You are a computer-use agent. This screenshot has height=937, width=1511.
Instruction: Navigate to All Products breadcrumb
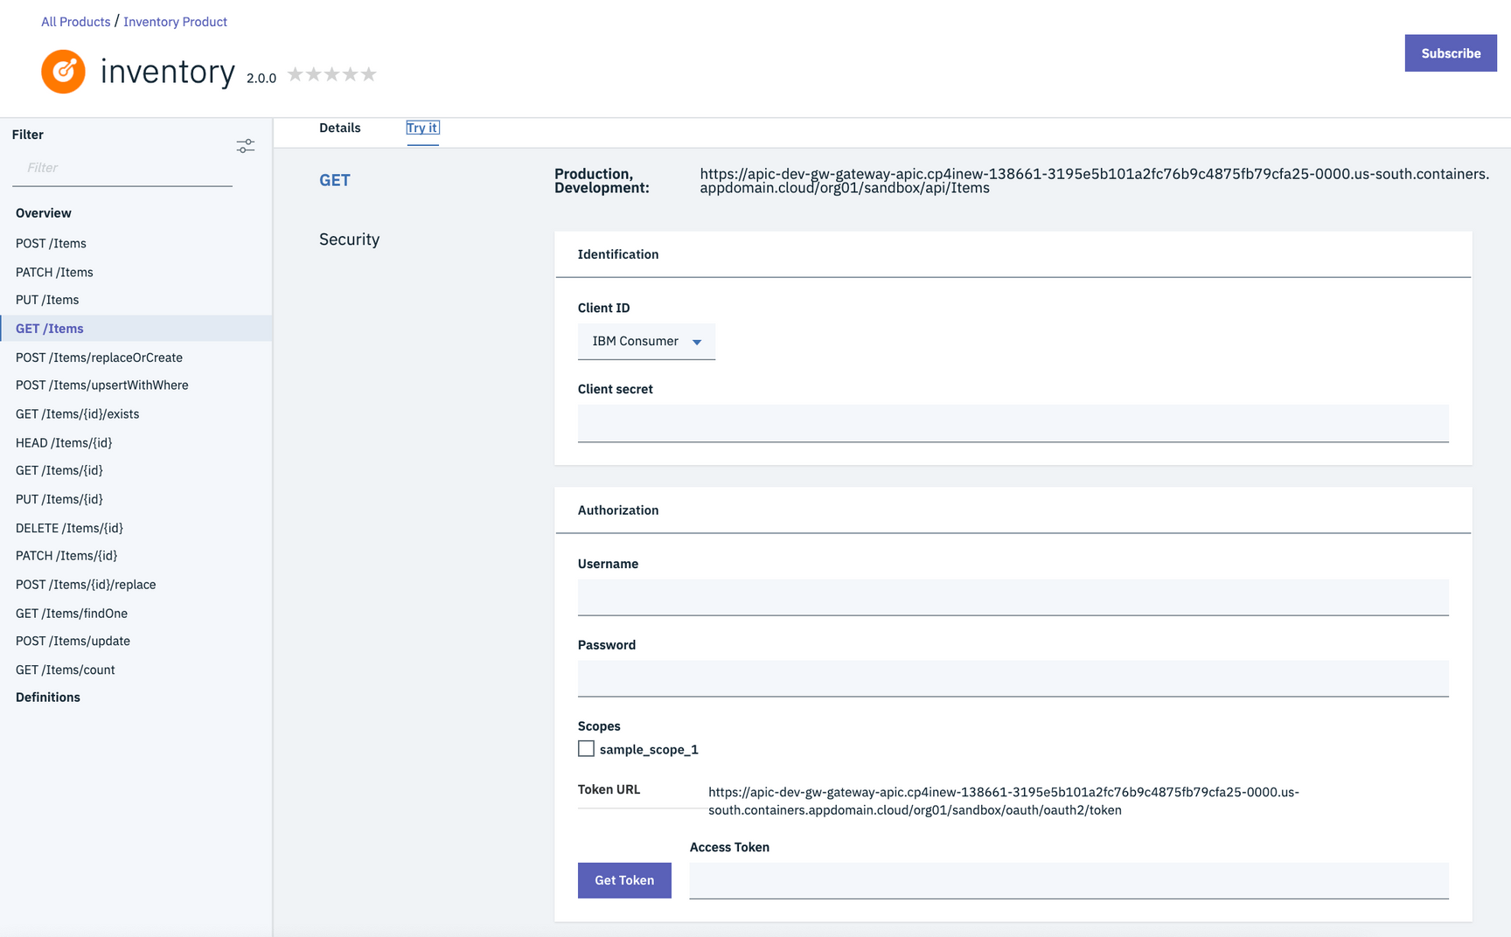coord(75,21)
